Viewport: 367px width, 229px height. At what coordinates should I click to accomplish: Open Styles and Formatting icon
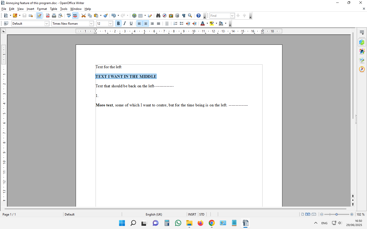pyautogui.click(x=6, y=23)
